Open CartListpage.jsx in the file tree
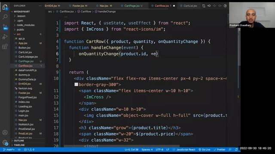The image size is (275, 154). click(x=28, y=57)
